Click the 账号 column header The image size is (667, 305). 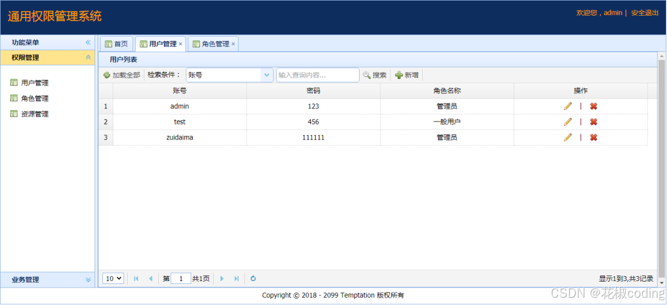(x=180, y=90)
